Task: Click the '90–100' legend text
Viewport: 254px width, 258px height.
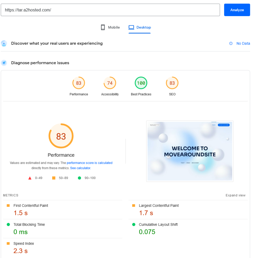Action: point(90,178)
